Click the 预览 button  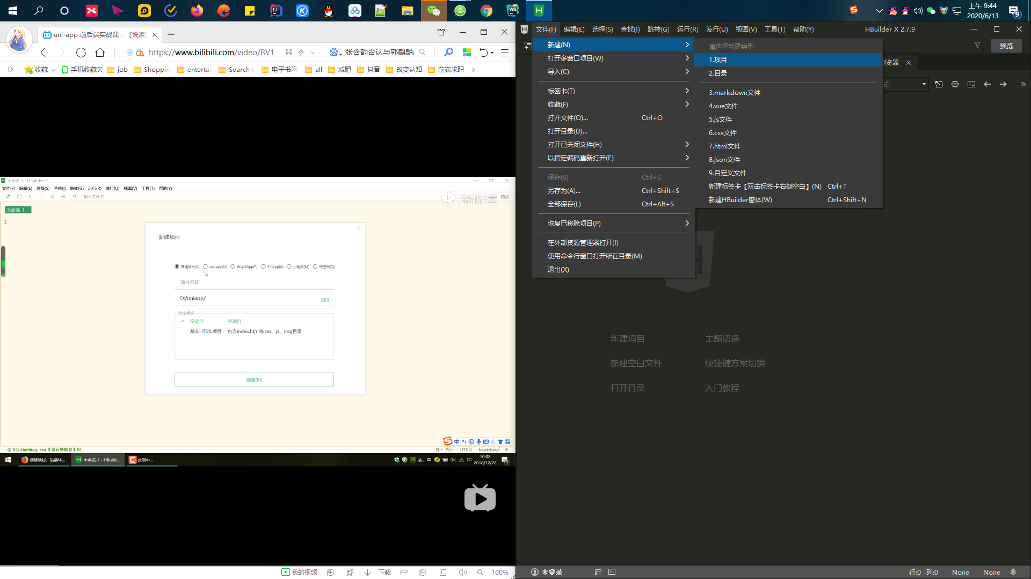1006,46
